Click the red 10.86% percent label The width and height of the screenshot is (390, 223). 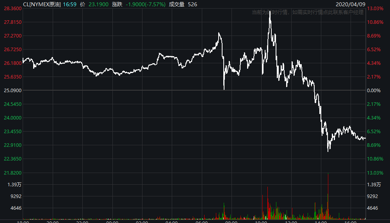375,22
